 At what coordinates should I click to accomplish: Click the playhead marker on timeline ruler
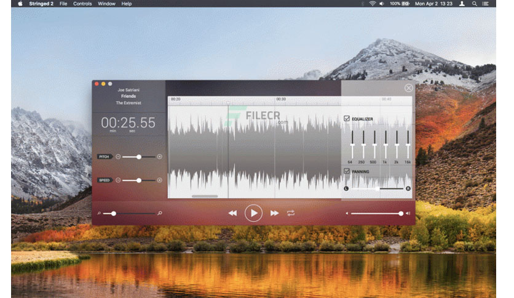229,103
